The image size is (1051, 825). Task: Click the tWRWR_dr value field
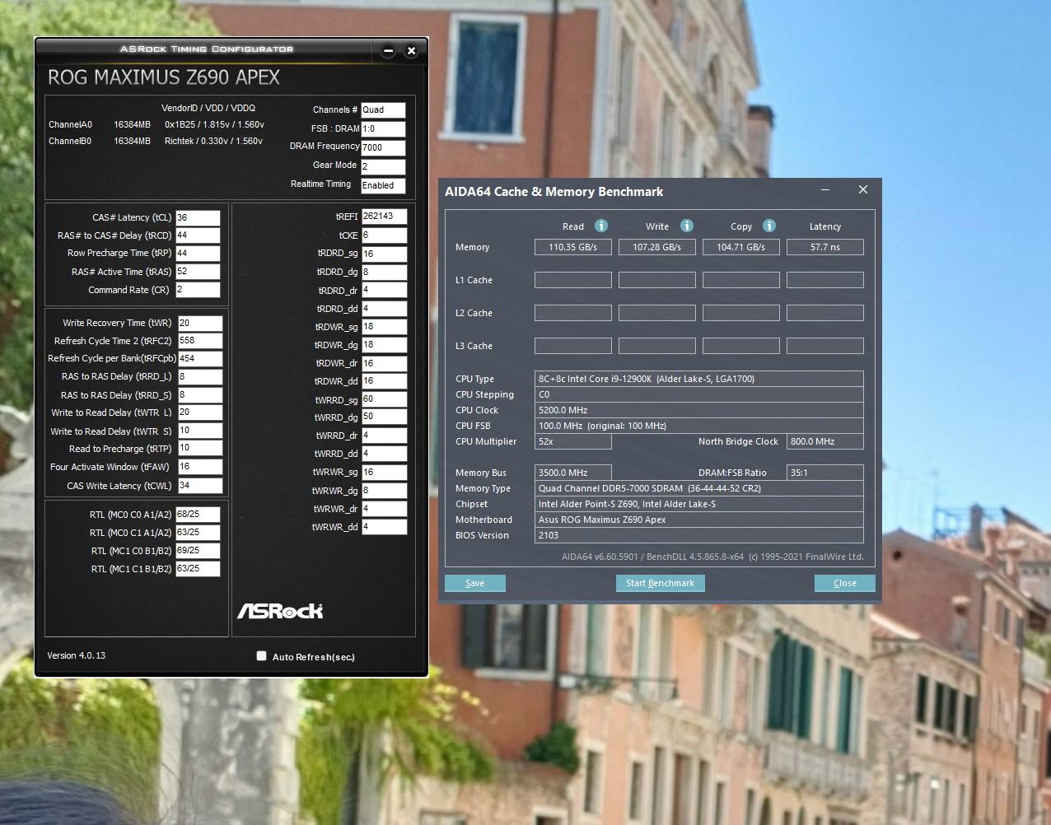coord(384,509)
